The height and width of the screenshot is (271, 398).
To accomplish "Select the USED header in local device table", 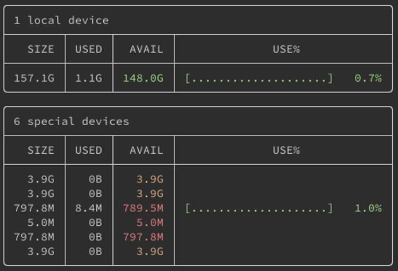I will pos(88,49).
